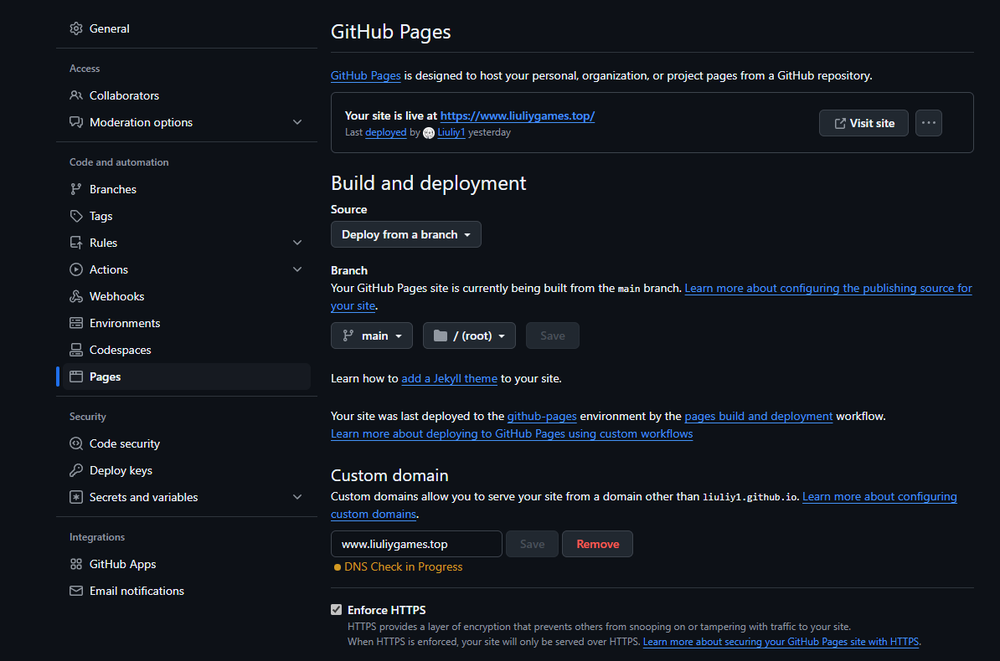Click the Liuliy1 user avatar
Image resolution: width=1000 pixels, height=661 pixels.
429,132
